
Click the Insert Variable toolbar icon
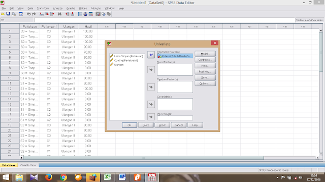point(72,14)
